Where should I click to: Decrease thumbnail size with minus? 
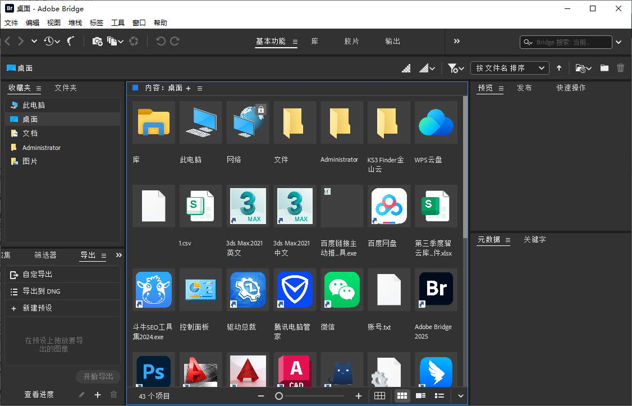pyautogui.click(x=261, y=396)
